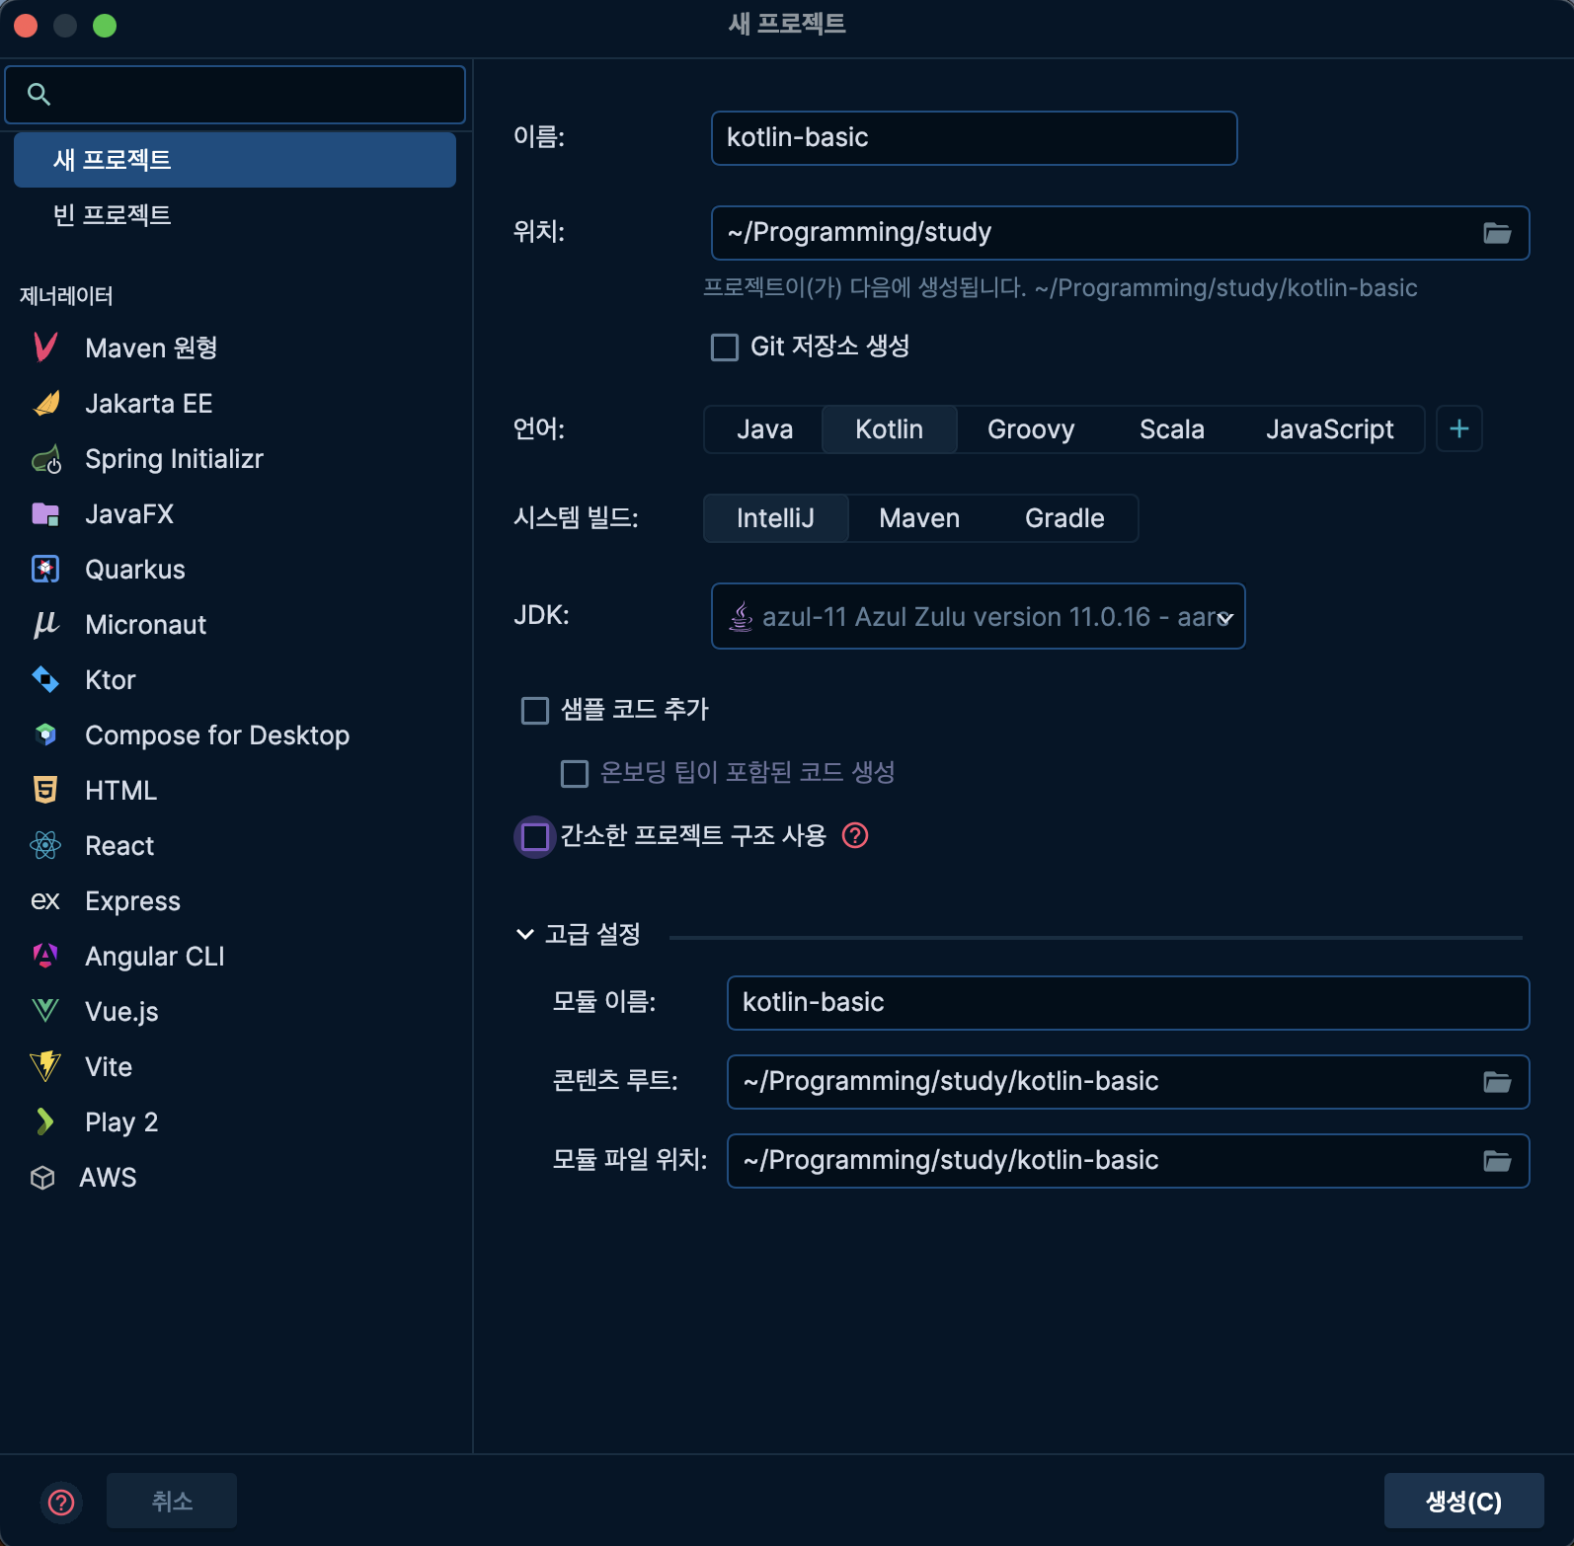The image size is (1574, 1546).
Task: Click the Jakarta EE generator icon
Action: click(x=45, y=403)
